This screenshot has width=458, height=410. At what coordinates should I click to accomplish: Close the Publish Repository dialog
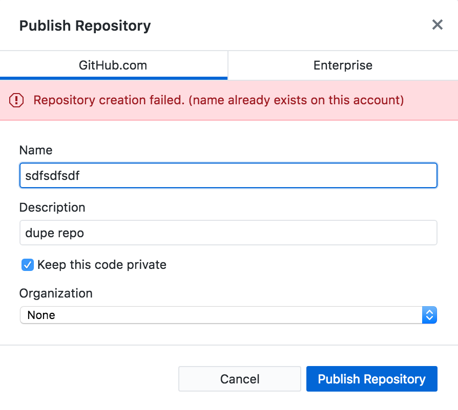(x=438, y=25)
